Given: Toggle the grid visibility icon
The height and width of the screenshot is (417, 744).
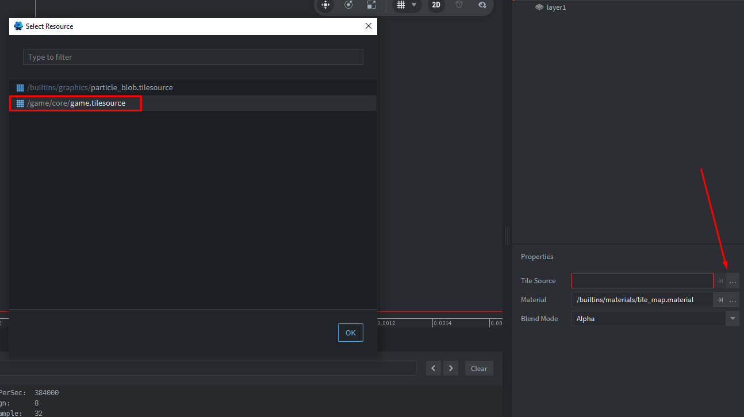Looking at the screenshot, I should (401, 5).
